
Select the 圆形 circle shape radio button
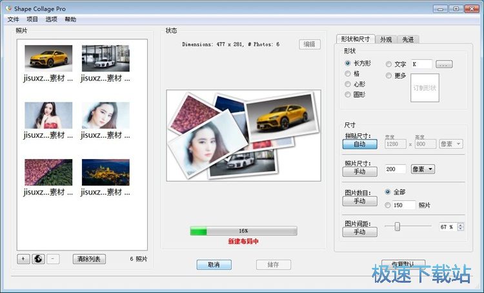click(348, 95)
